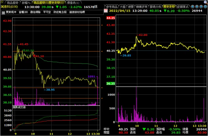Click the 總量 value 26944 in bottom table
Viewport: 208px width, 136px height.
pos(201,129)
